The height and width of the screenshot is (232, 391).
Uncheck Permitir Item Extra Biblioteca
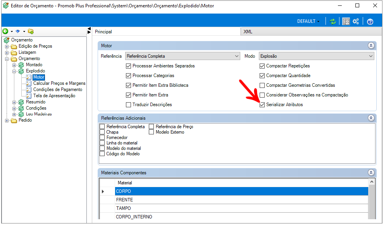point(128,86)
